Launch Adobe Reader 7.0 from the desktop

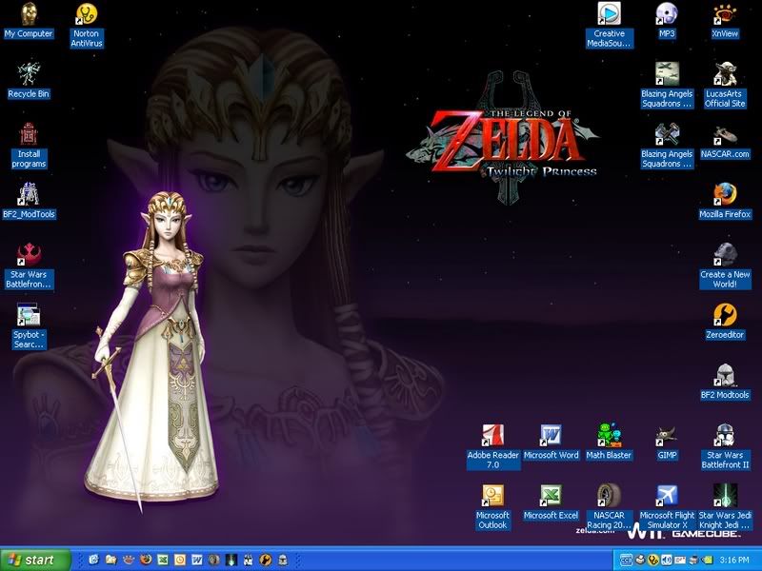coord(492,446)
